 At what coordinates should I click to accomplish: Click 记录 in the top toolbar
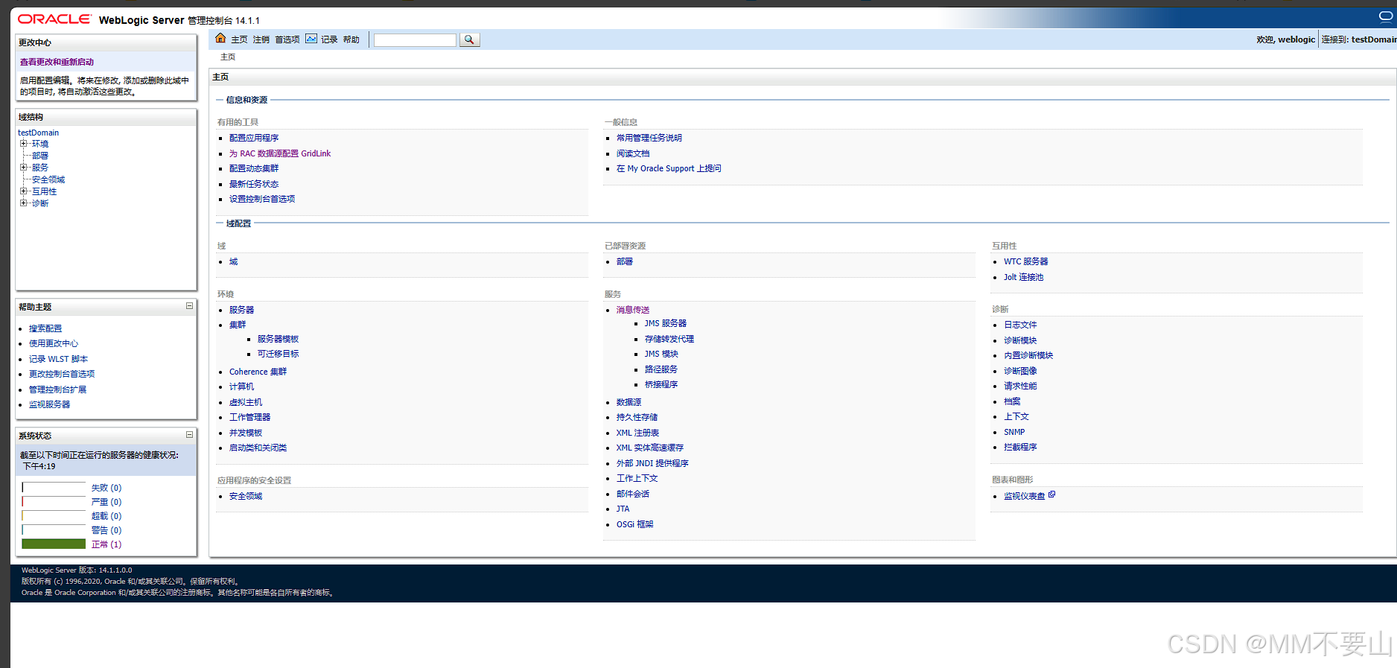point(329,39)
